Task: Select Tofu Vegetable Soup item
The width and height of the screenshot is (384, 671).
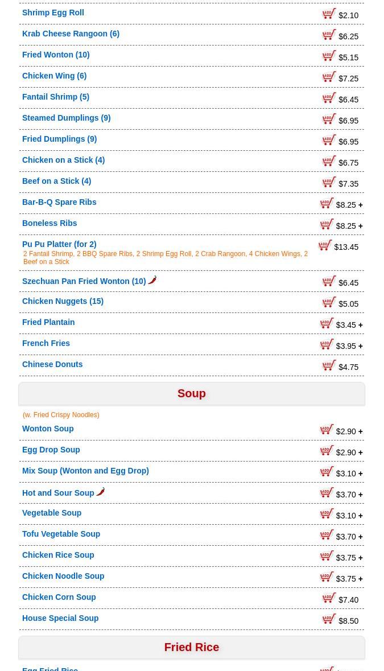Action: (x=61, y=534)
